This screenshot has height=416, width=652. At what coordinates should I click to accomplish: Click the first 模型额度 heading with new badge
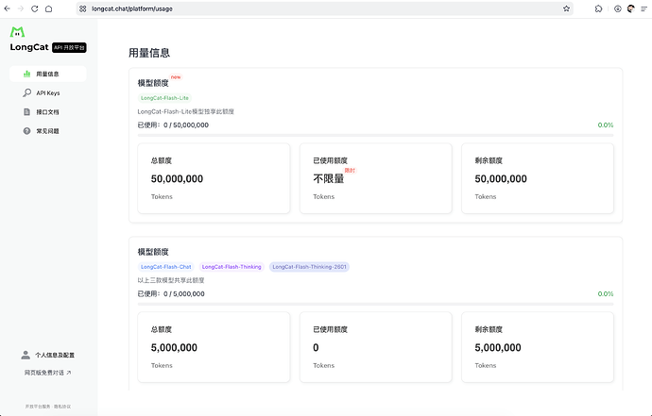(153, 83)
